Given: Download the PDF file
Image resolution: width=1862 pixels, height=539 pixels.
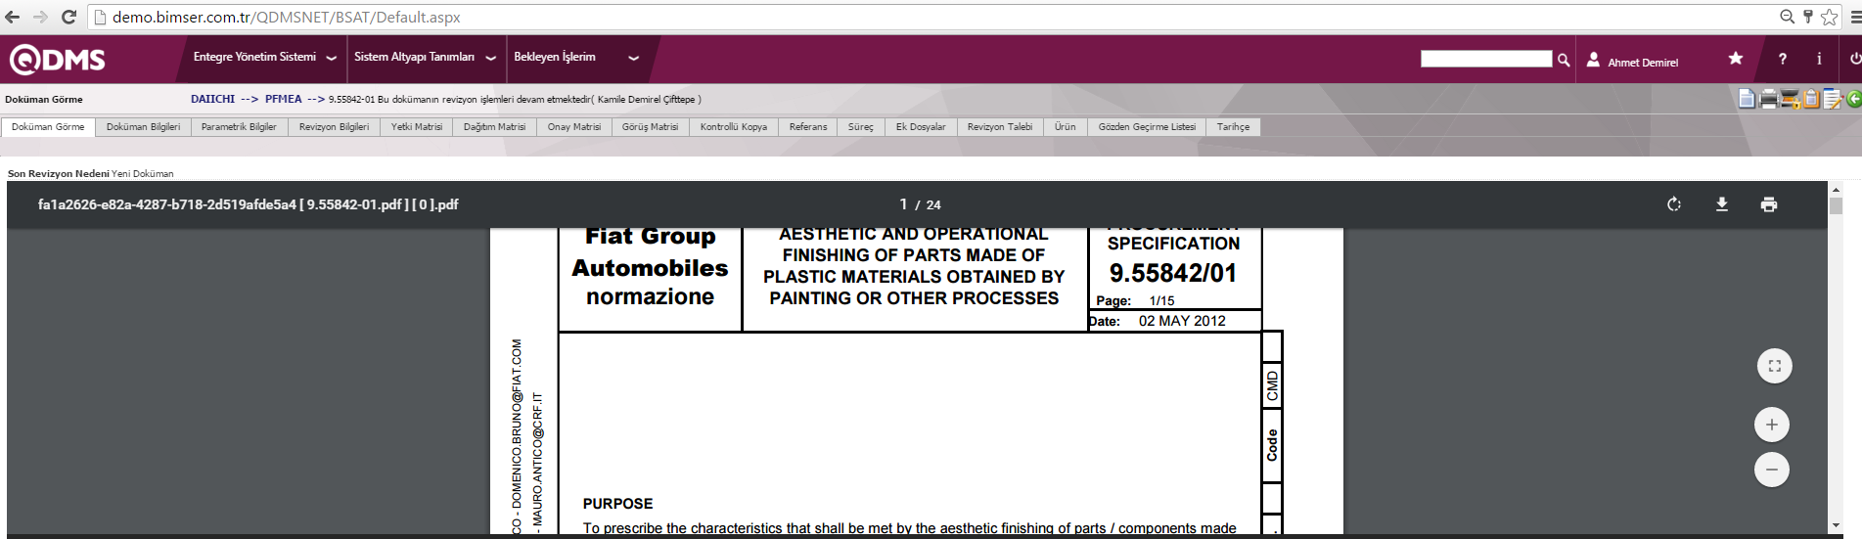Looking at the screenshot, I should (1722, 204).
